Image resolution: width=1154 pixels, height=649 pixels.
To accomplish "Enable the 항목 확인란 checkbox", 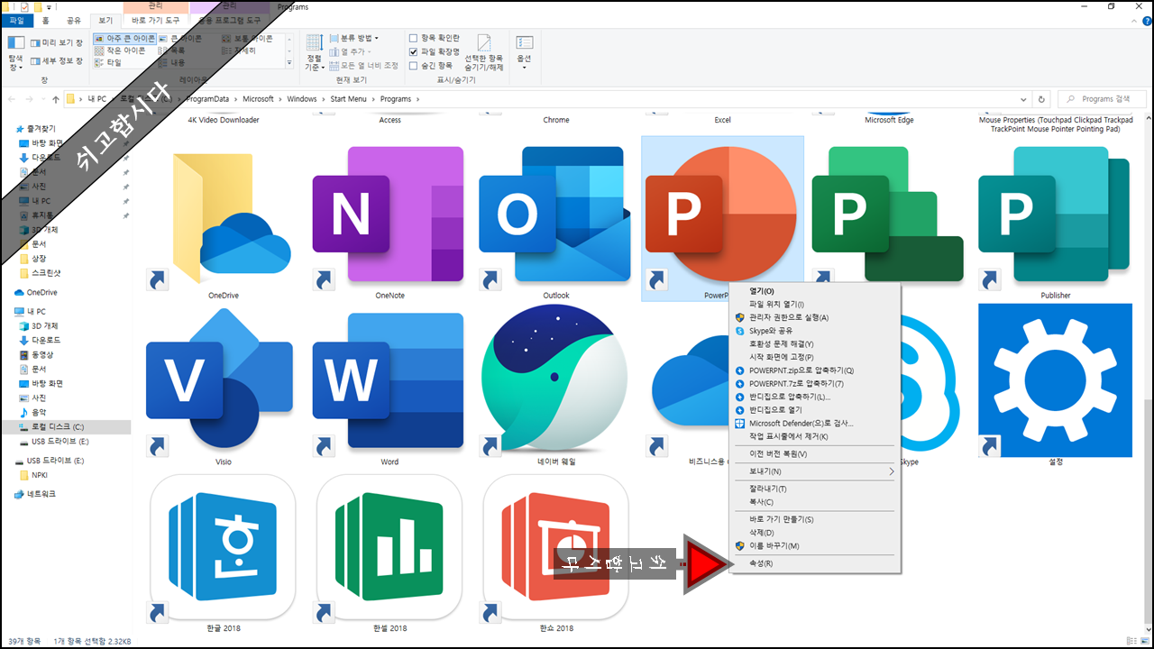I will [413, 38].
